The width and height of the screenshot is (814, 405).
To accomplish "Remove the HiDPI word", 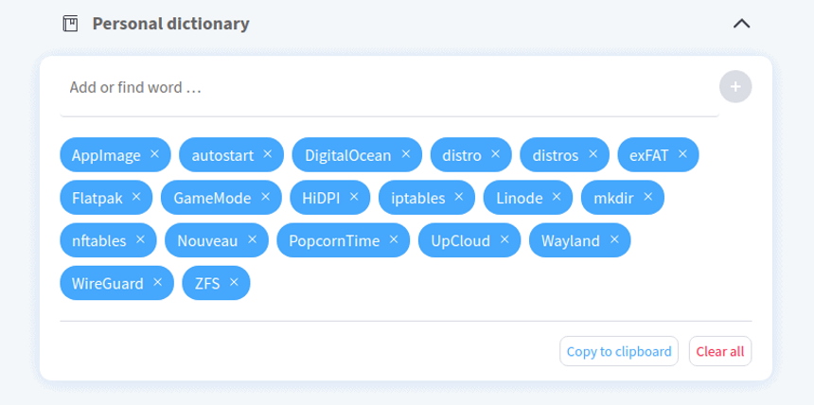I will coord(354,197).
